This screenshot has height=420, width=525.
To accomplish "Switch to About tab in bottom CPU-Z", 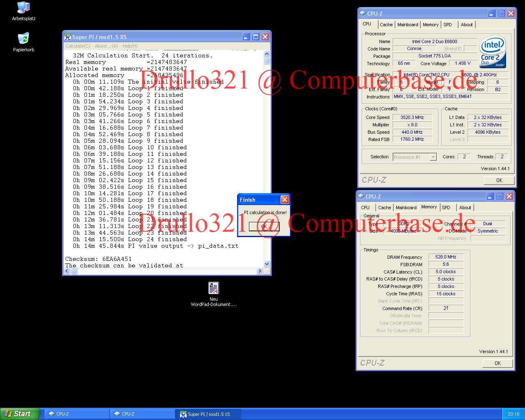I will tap(465, 208).
